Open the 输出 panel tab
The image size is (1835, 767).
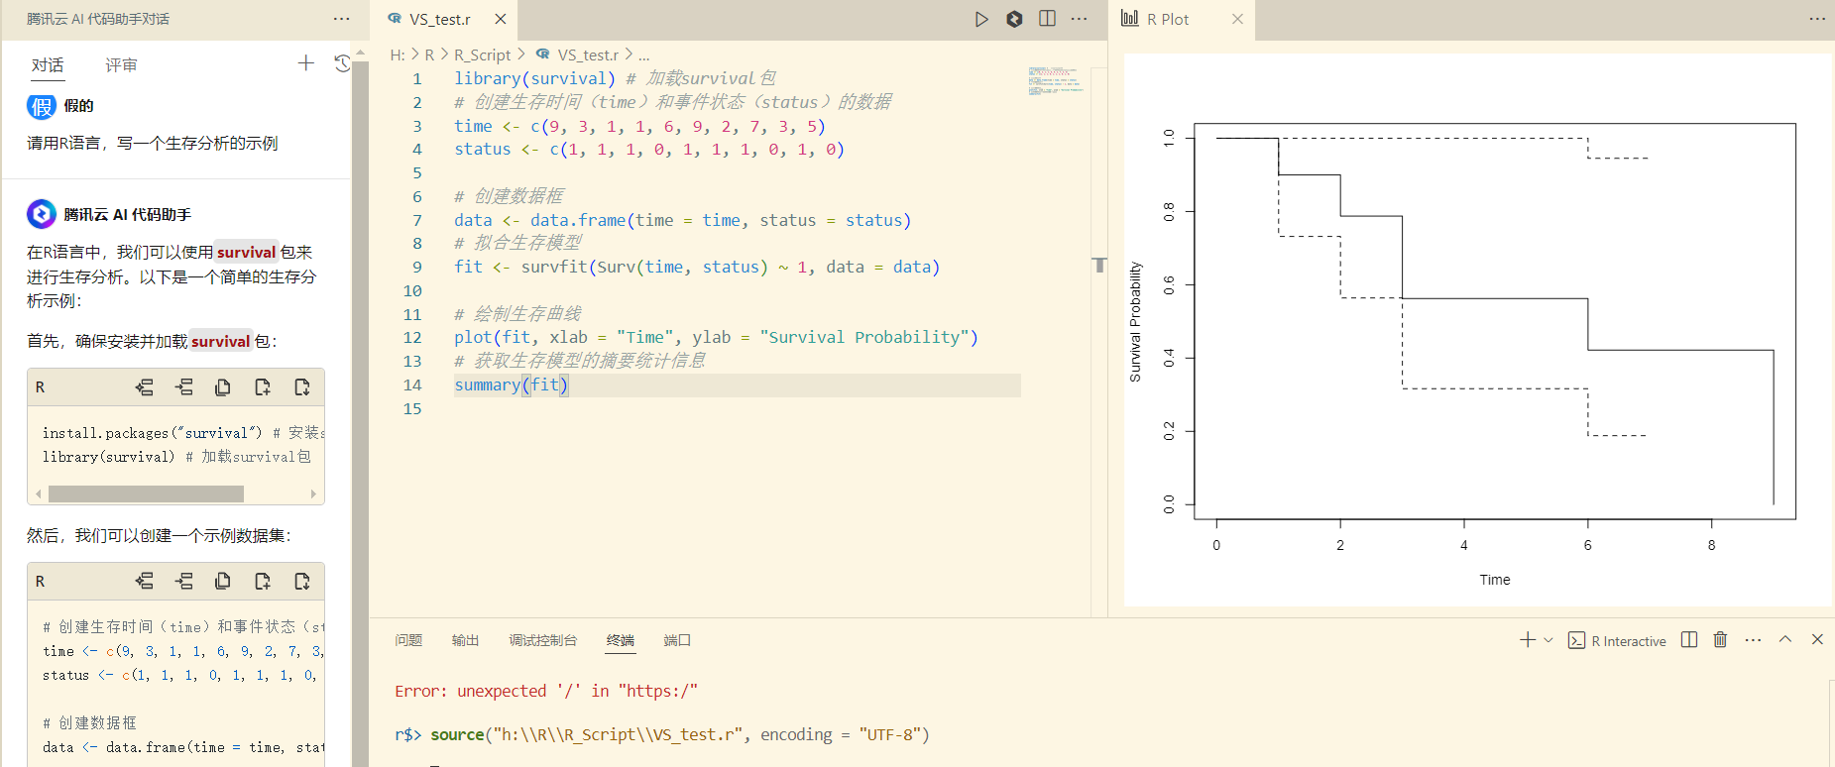tap(465, 640)
